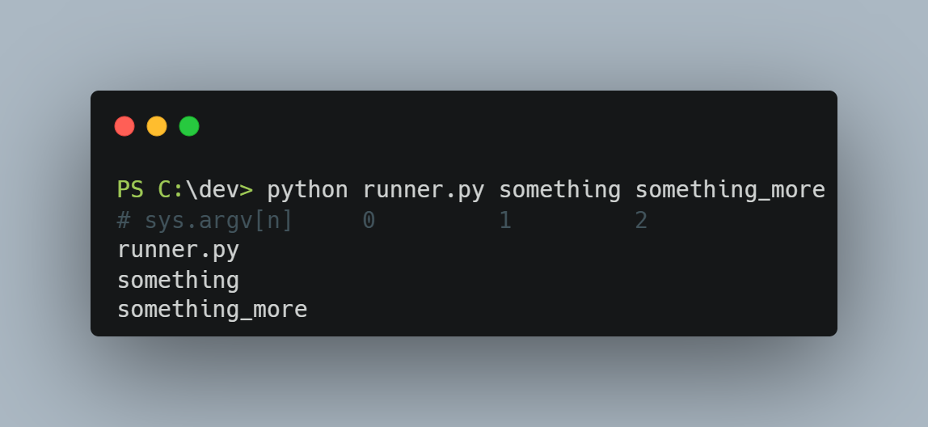Click the > prompt symbol after dev
928x427 pixels.
coord(247,190)
